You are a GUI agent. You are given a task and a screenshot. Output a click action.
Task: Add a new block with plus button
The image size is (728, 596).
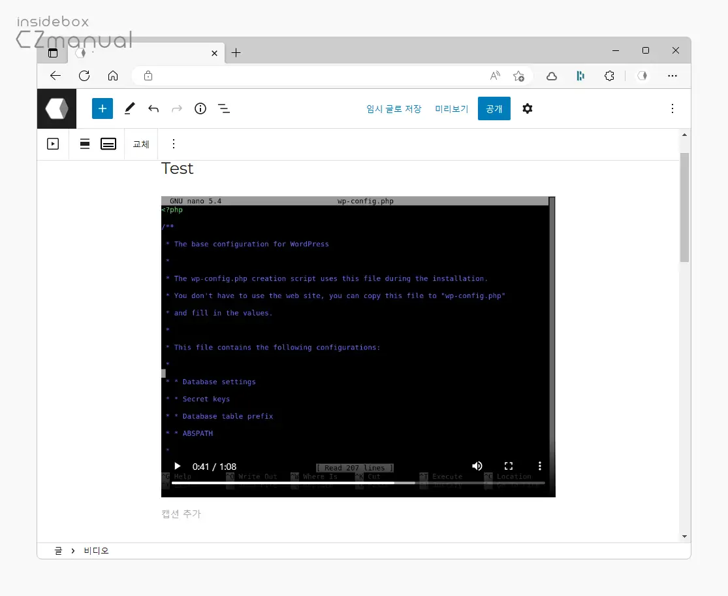pyautogui.click(x=103, y=108)
